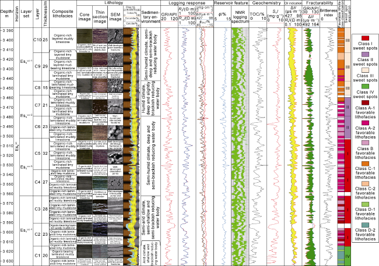This screenshot has width=379, height=266.
Task: Click the sweet spot evaluation block IV
Action: click(348, 256)
